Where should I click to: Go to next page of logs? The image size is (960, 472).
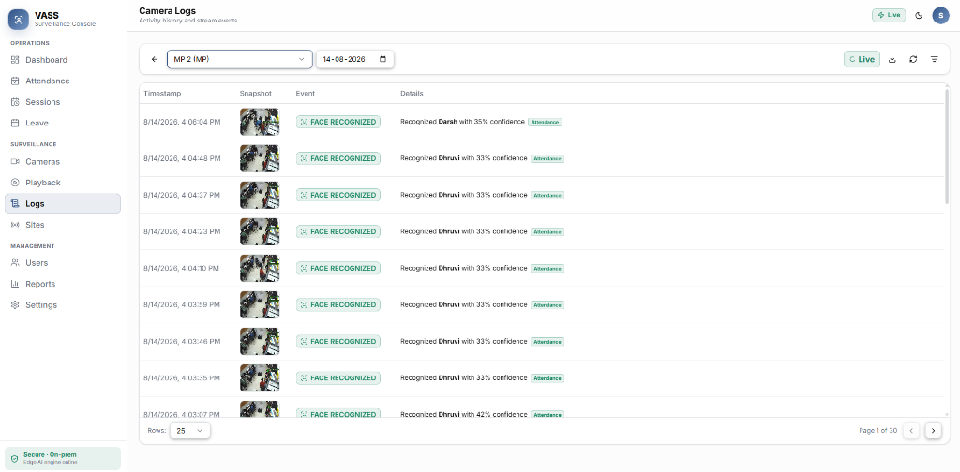click(933, 431)
